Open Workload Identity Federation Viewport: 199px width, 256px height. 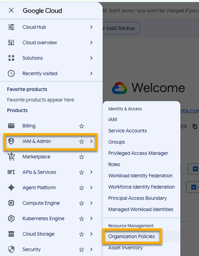(140, 176)
